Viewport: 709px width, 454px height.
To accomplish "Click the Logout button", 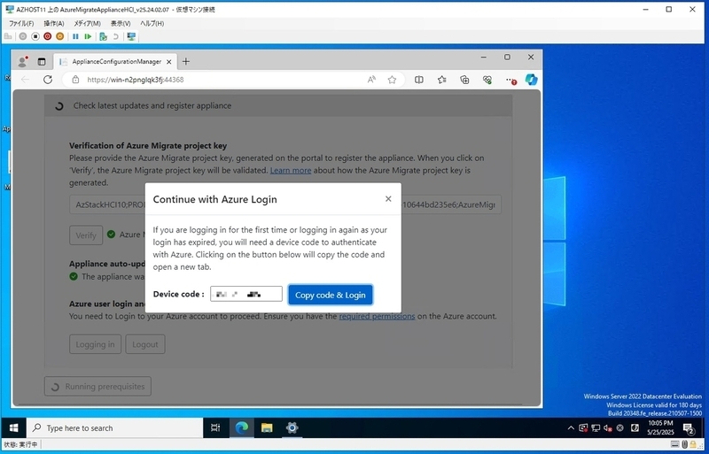I will click(145, 344).
